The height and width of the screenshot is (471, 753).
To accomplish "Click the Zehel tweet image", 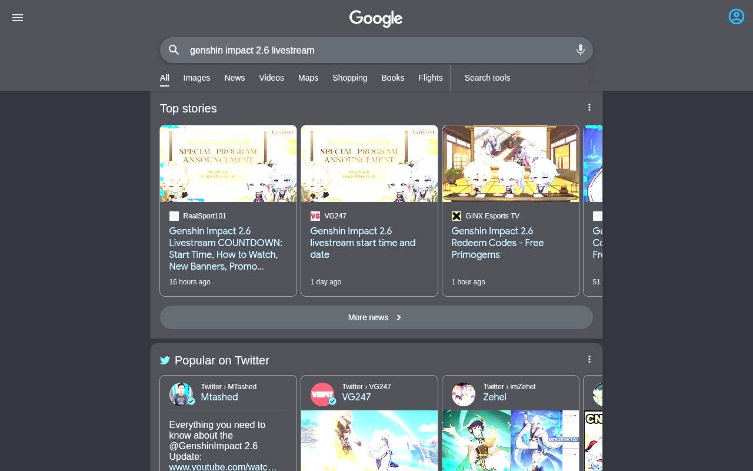I will pyautogui.click(x=511, y=440).
